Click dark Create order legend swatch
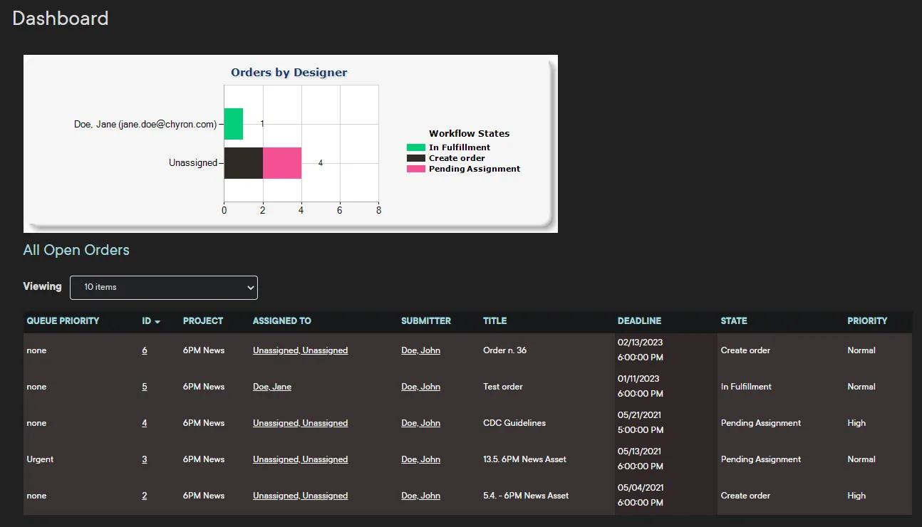 pos(415,158)
